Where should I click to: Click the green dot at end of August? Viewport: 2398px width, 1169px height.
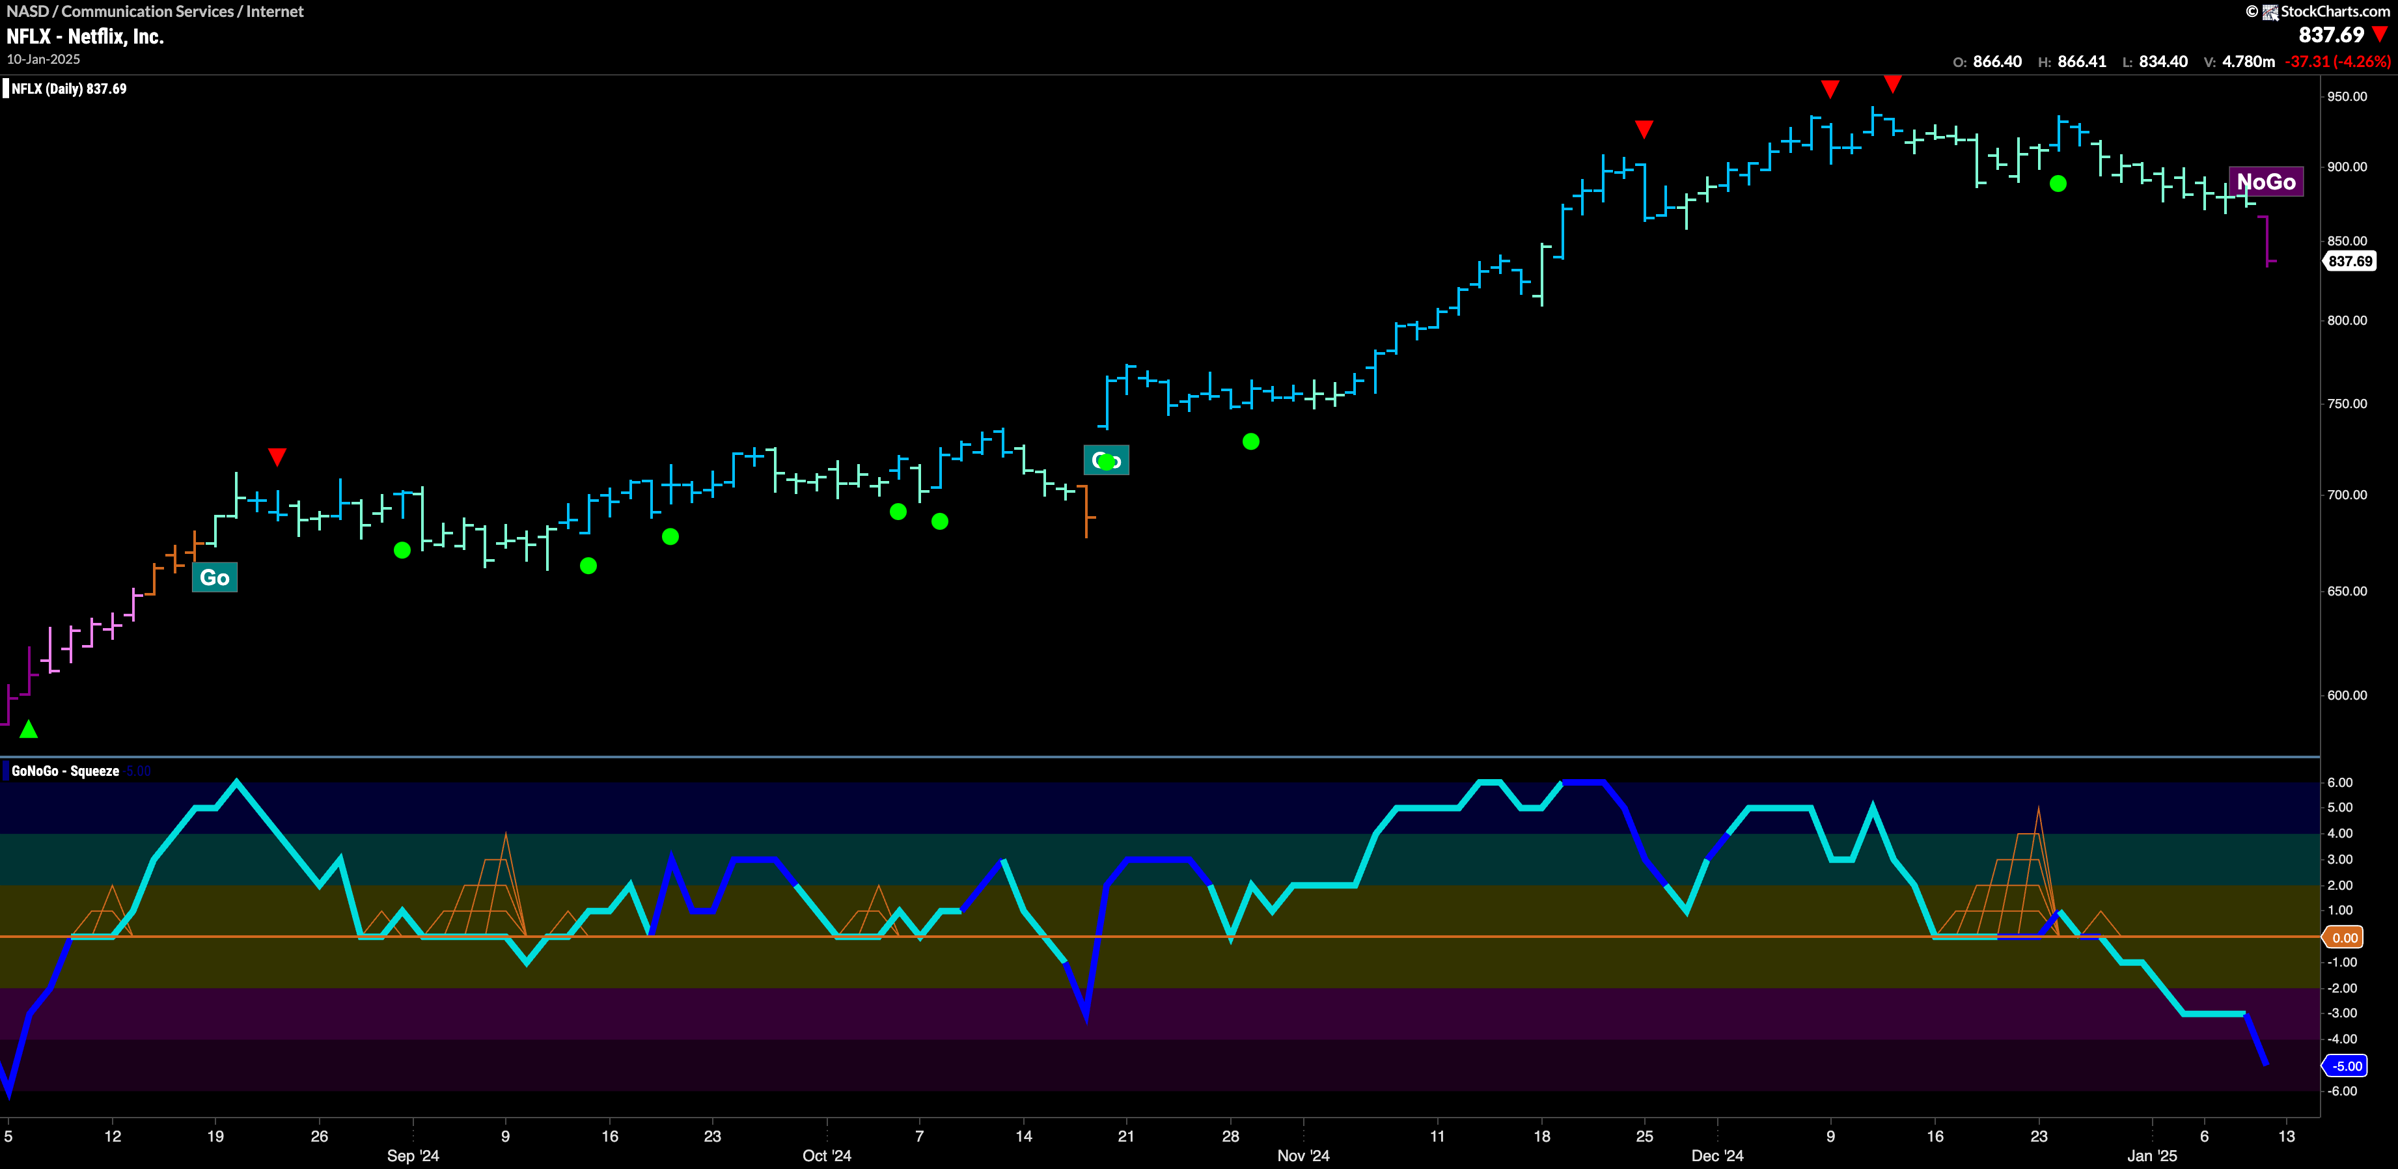coord(402,550)
